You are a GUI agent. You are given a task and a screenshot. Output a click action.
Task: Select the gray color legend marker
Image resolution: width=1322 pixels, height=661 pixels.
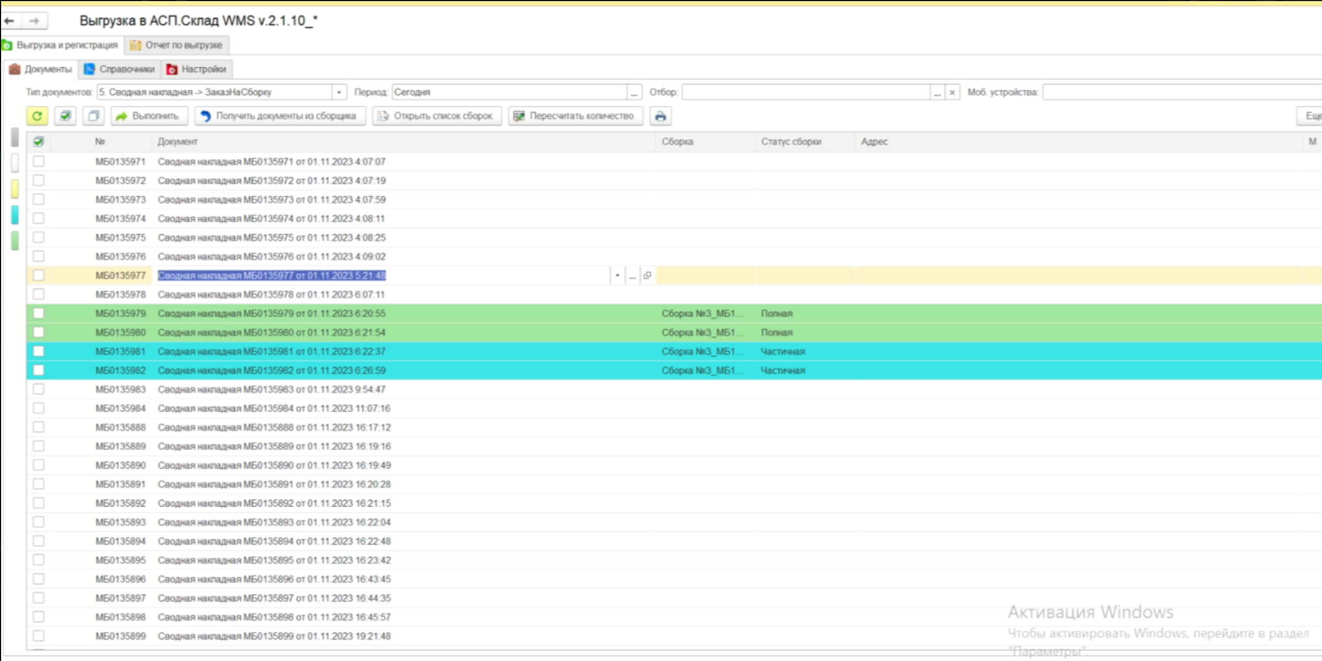point(15,137)
